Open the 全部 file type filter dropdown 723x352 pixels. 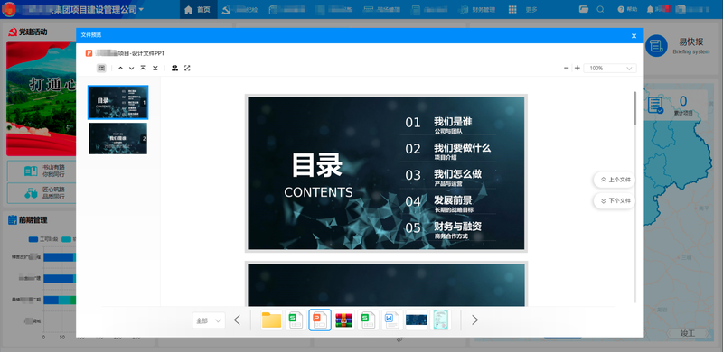point(209,320)
